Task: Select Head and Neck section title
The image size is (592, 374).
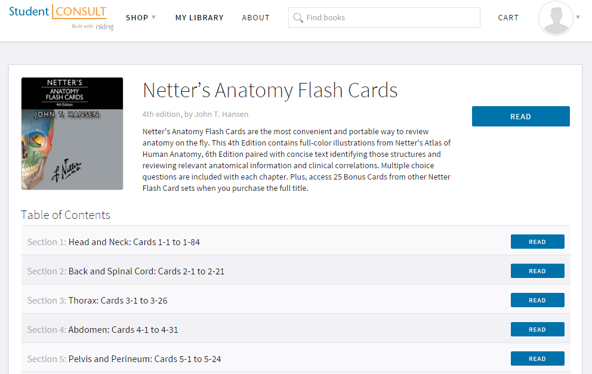Action: pos(134,242)
